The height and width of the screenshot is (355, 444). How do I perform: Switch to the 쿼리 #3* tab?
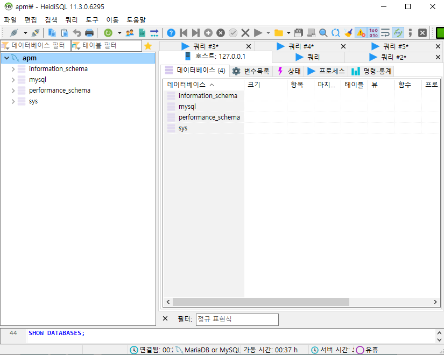click(206, 46)
